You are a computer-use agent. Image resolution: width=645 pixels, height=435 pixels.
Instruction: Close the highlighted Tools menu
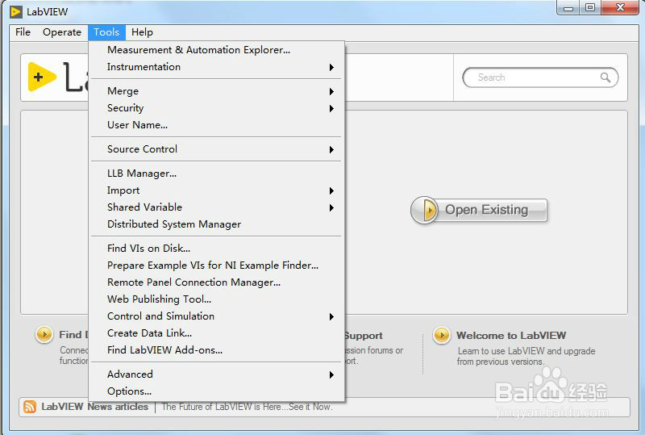[106, 32]
